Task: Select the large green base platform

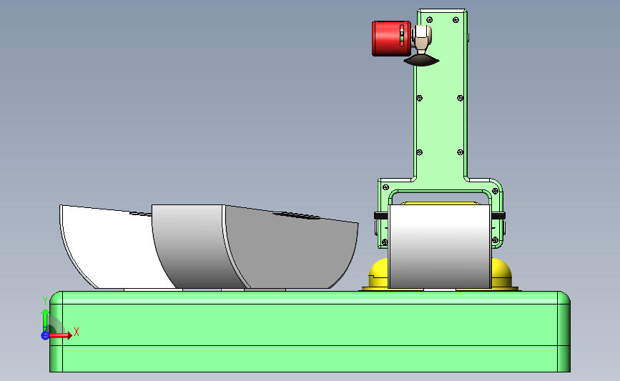Action: [310, 332]
